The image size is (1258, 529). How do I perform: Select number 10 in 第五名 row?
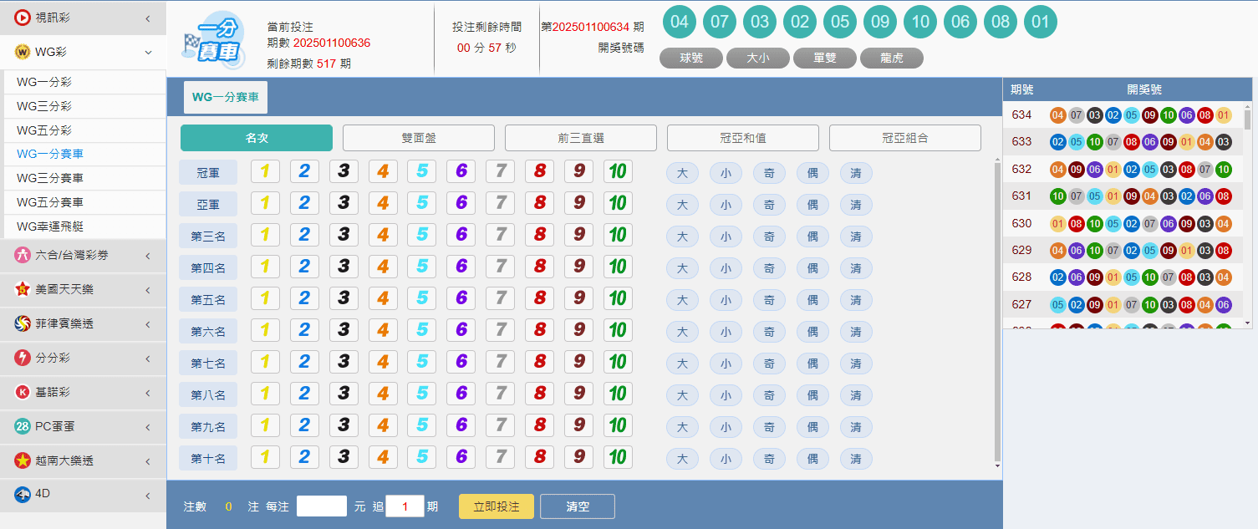618,299
